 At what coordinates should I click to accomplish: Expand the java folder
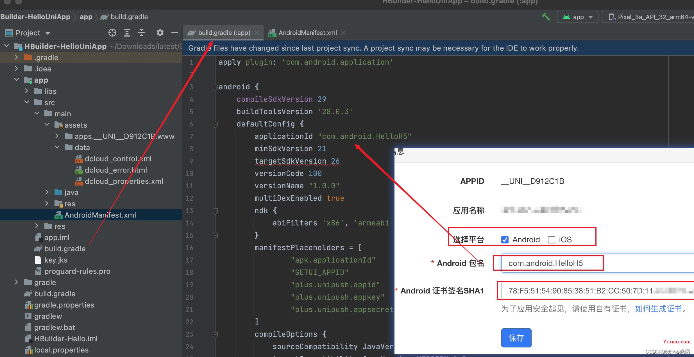point(47,192)
